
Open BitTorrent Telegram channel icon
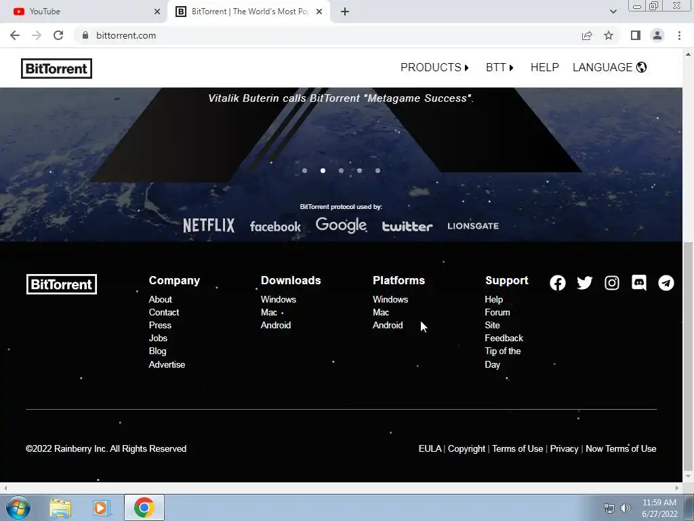pyautogui.click(x=666, y=283)
